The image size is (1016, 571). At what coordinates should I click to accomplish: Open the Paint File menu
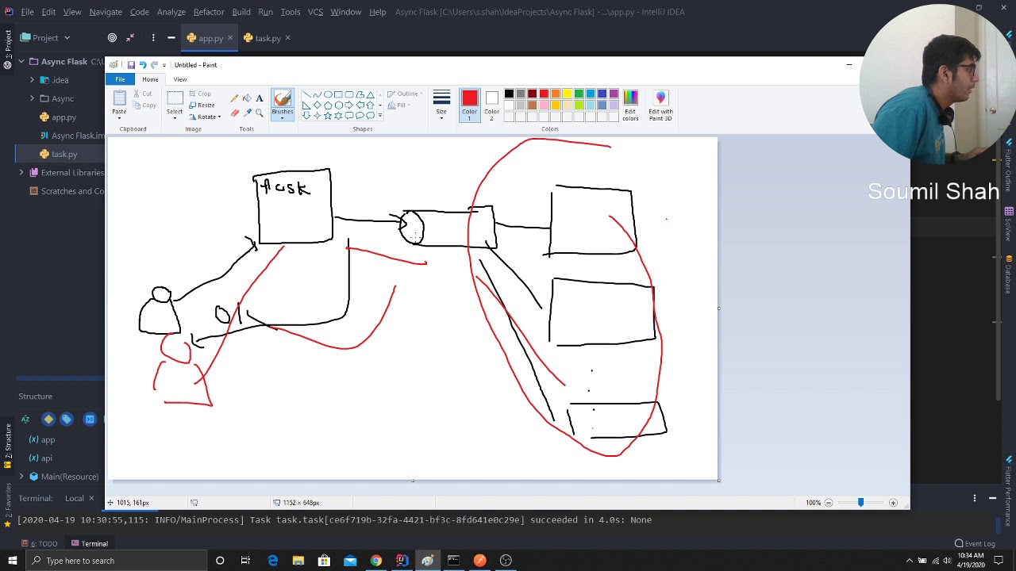120,79
